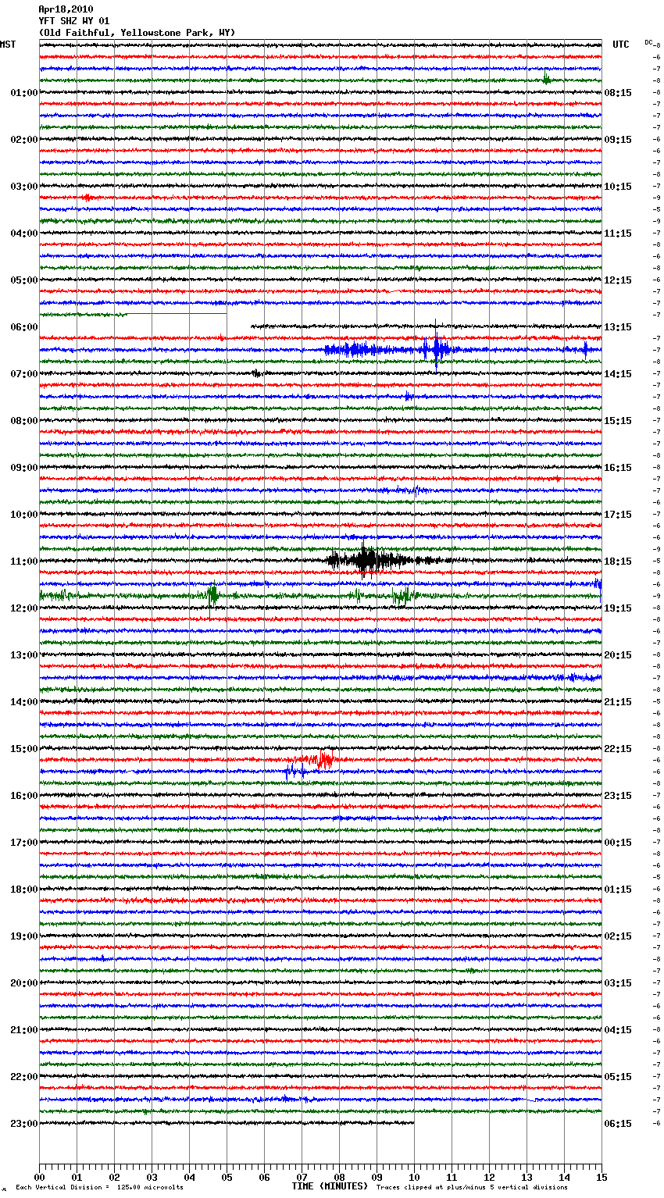664x1198 pixels.
Task: Click the 09:15 UTC time label
Action: 618,140
